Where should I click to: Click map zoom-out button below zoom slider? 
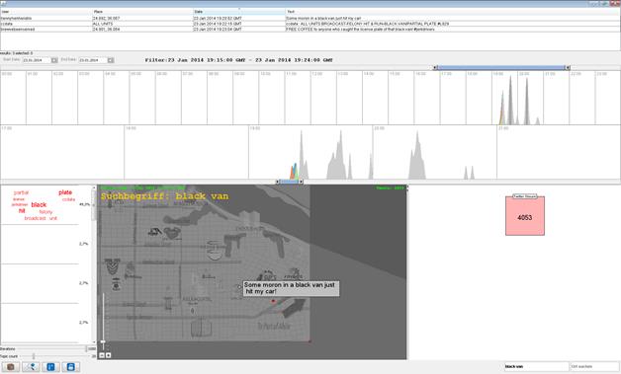[102, 355]
